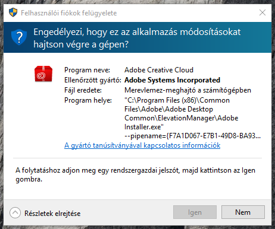Decline the prompt with the Nem button
Viewport: 275px width, 229px height.
coord(243,212)
